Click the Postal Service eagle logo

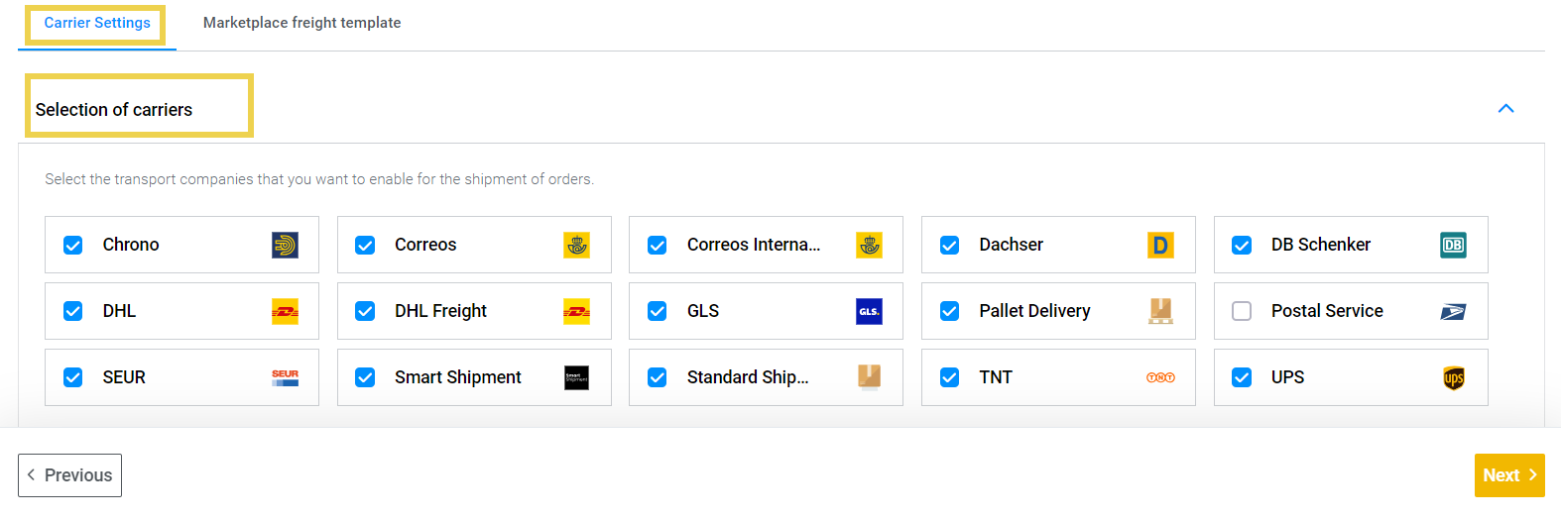[x=1453, y=311]
